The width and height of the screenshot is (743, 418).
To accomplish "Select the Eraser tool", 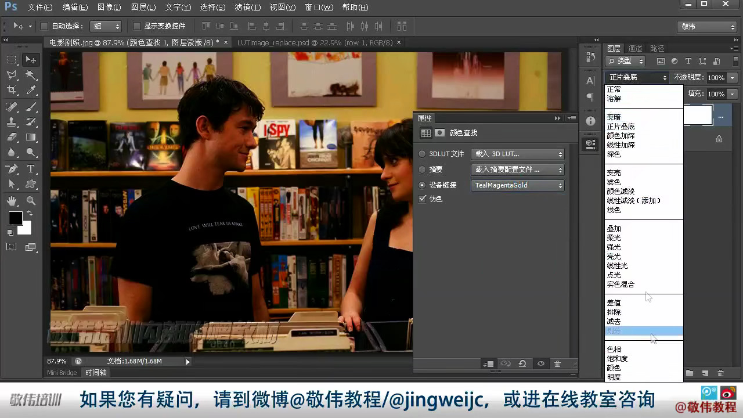I will [x=12, y=137].
